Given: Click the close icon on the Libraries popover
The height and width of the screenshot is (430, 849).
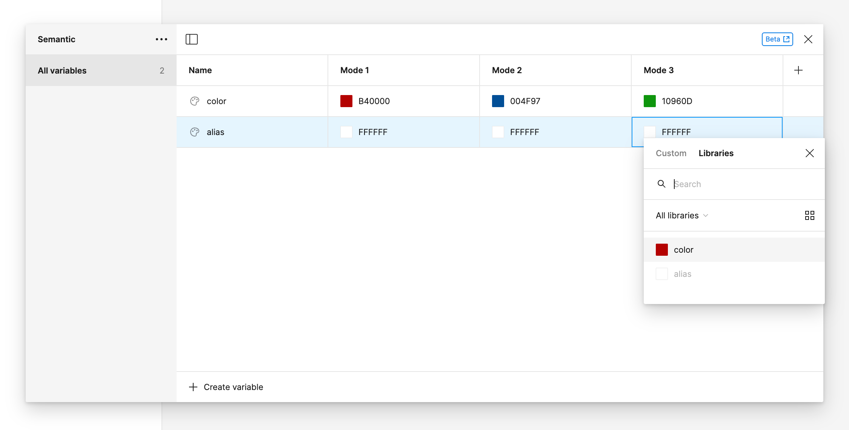Looking at the screenshot, I should pos(809,153).
